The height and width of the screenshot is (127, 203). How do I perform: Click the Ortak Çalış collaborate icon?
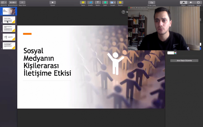click(x=151, y=3)
